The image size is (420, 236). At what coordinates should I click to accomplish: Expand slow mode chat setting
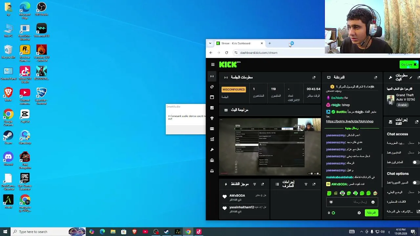[x=403, y=192]
